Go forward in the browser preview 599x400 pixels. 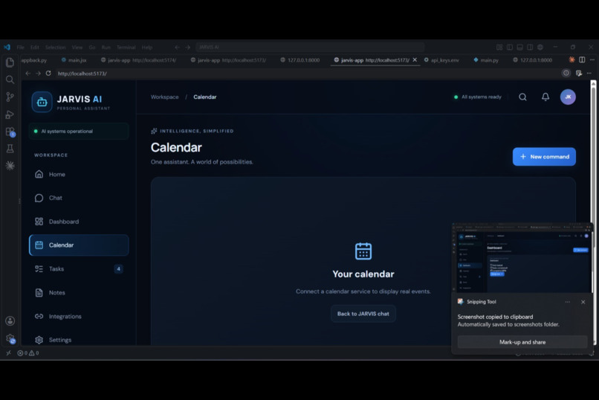pyautogui.click(x=38, y=74)
